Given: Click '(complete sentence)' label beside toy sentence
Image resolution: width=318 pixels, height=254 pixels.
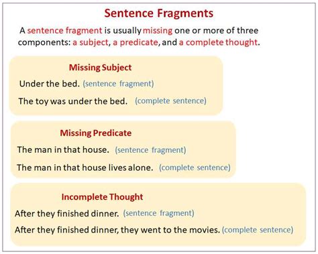Looking at the screenshot, I should point(170,101).
